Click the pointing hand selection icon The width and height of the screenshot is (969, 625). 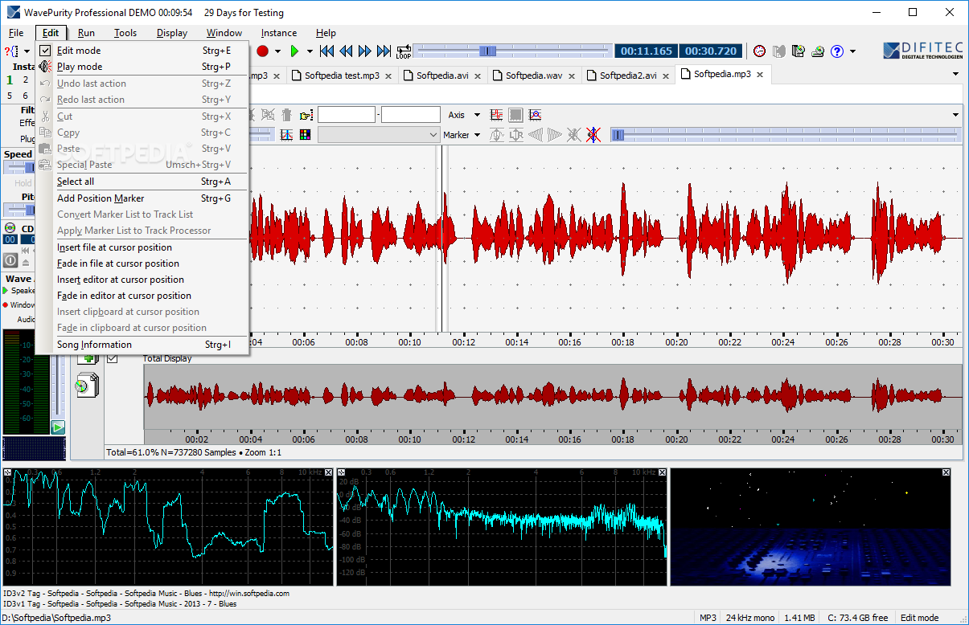pos(306,115)
